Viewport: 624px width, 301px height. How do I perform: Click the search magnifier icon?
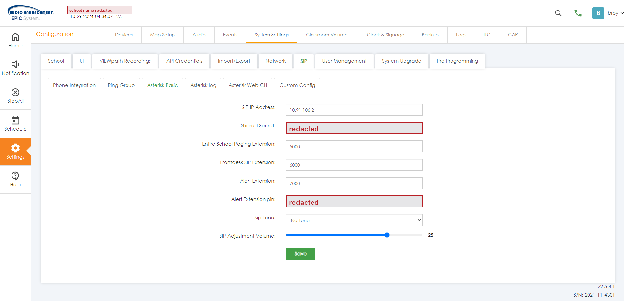558,13
